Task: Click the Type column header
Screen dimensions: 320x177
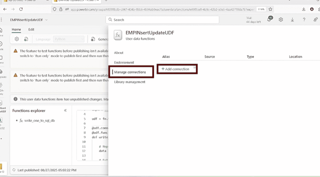Action: tap(250, 57)
